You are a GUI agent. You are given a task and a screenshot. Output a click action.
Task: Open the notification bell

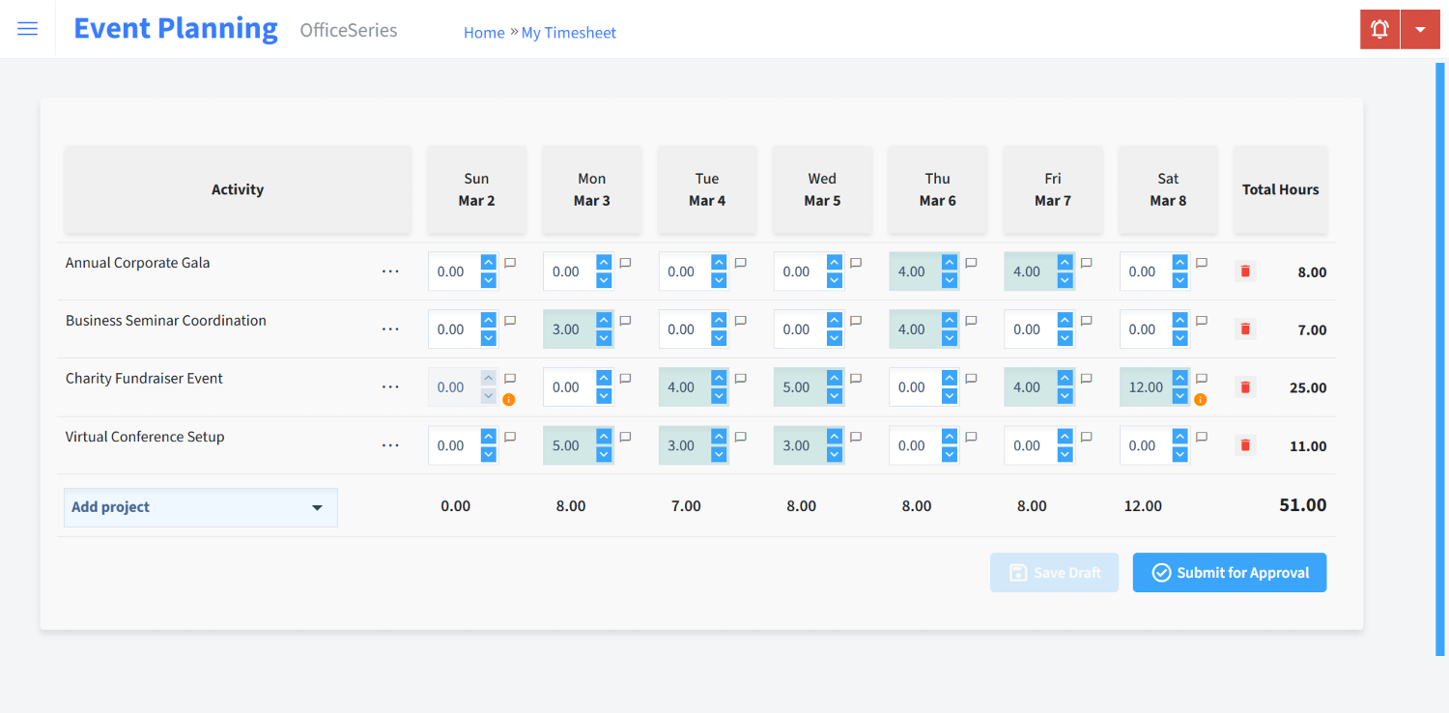tap(1378, 28)
